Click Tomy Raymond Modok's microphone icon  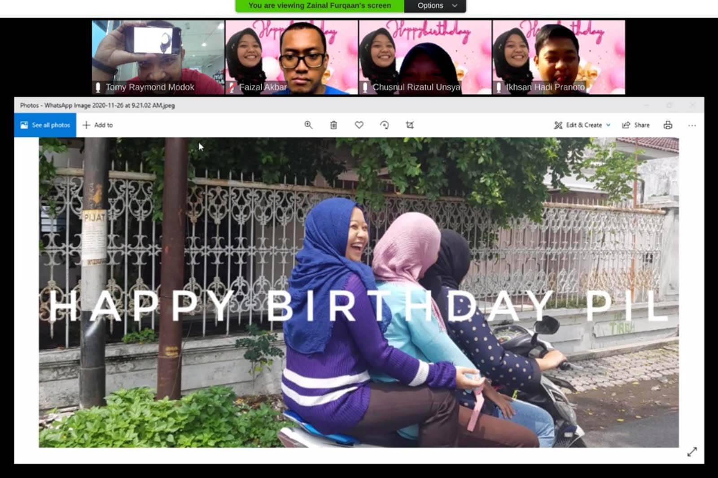tap(98, 87)
